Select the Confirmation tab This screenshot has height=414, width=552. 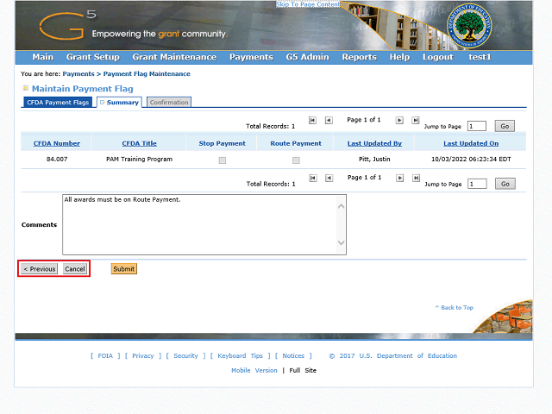coord(169,103)
